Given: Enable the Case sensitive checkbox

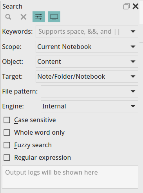Looking at the screenshot, I should pyautogui.click(x=7, y=120).
